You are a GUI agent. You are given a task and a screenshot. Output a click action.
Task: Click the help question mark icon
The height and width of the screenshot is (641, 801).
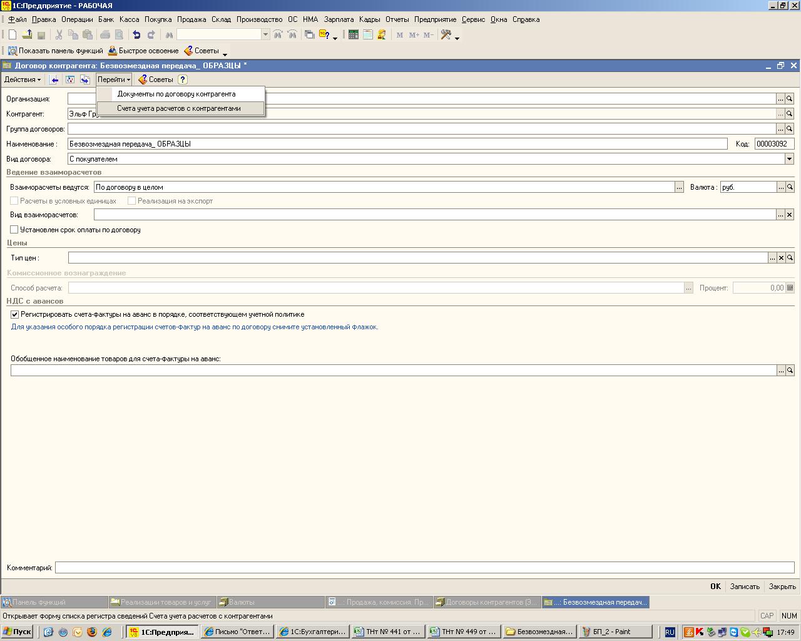pos(183,79)
